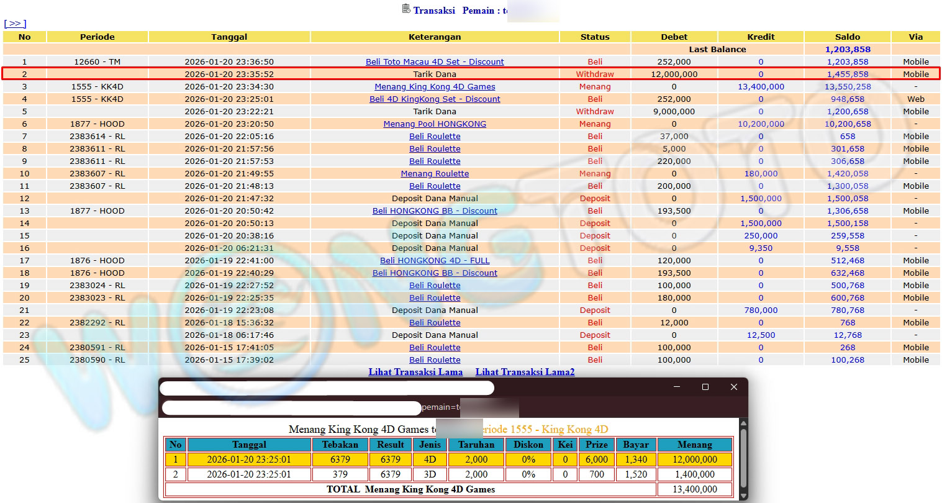Screen dimensions: 942x503
Task: Minimize the King Kong 4D popup window
Action: coord(676,387)
